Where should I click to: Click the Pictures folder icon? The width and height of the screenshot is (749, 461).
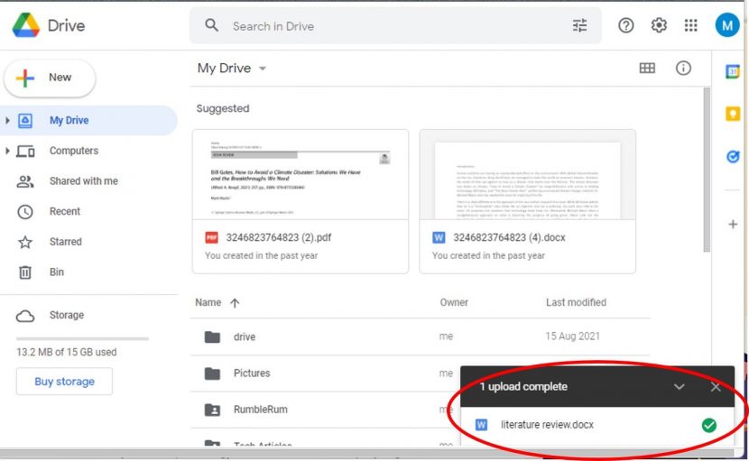pos(212,373)
